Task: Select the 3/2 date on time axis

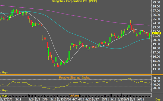Action: [38, 99]
